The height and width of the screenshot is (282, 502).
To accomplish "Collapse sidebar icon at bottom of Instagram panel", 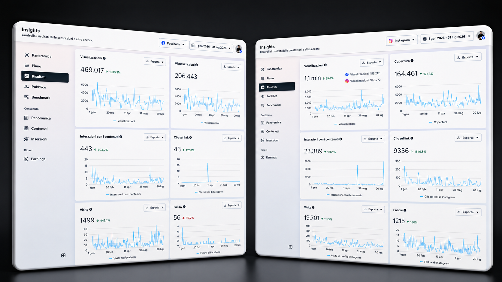I will [x=291, y=247].
